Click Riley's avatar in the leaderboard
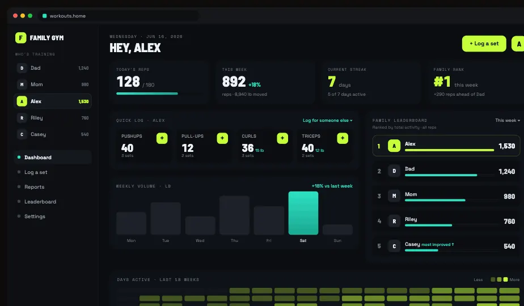 (394, 221)
